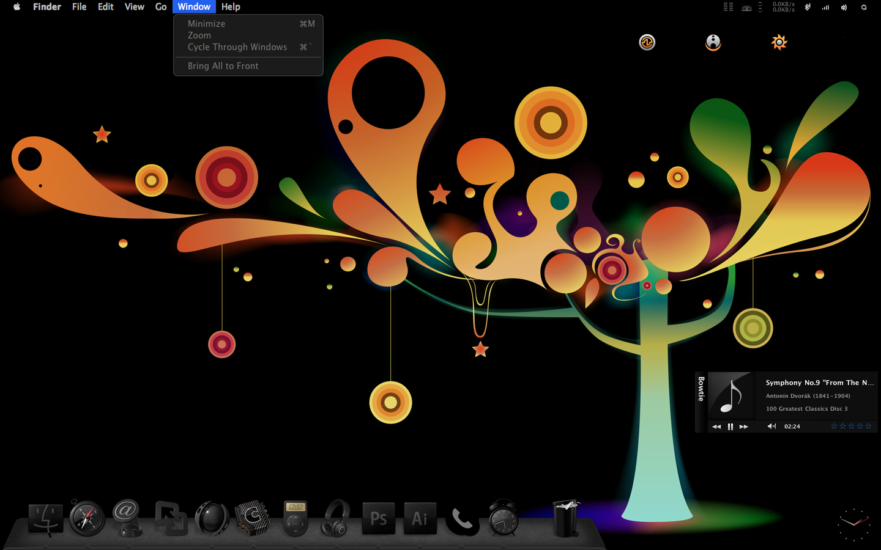
Task: Skip to next track in Bowtie
Action: pos(744,427)
